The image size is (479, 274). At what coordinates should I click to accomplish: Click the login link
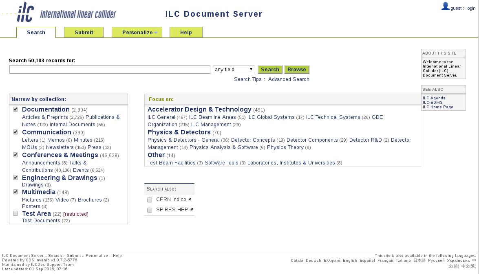[x=471, y=8]
